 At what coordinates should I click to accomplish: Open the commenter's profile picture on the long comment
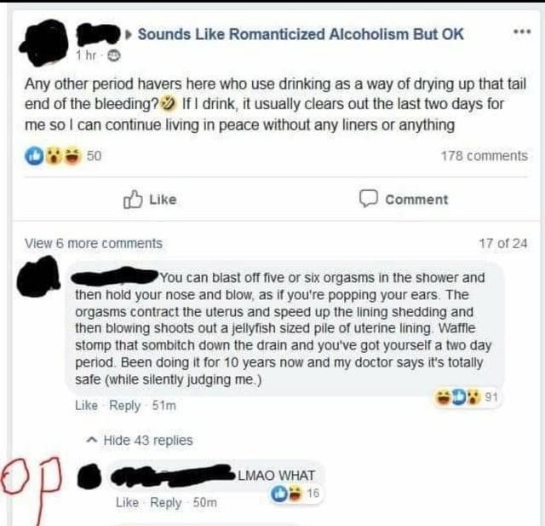37,275
